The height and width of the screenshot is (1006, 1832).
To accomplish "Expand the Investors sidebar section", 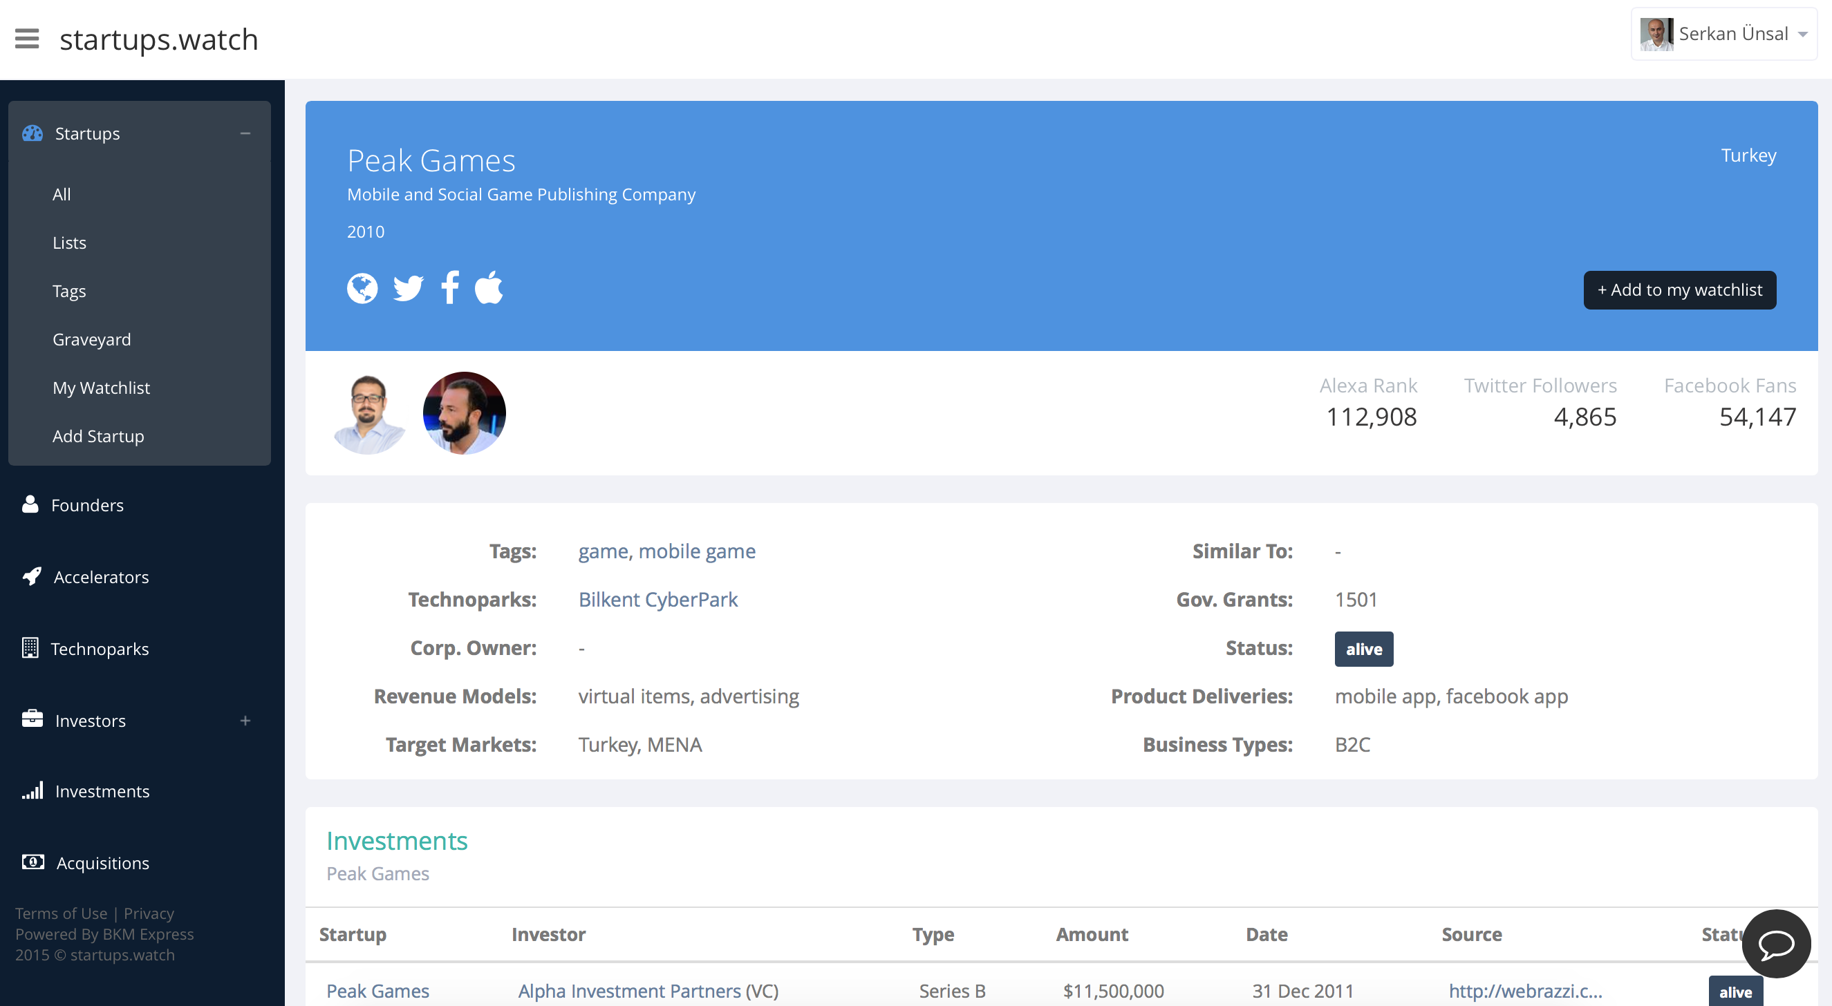I will (246, 720).
